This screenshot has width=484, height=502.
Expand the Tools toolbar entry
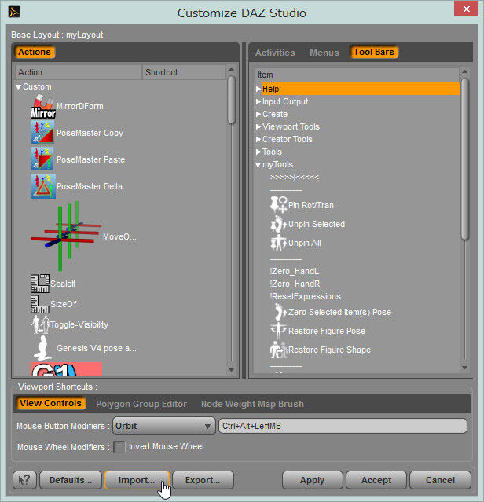(x=258, y=152)
